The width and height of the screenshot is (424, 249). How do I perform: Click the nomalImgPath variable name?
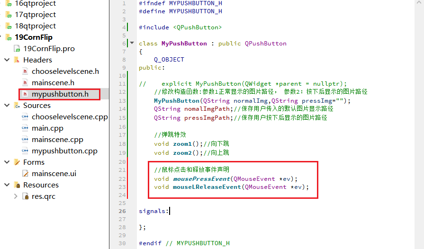[207, 109]
